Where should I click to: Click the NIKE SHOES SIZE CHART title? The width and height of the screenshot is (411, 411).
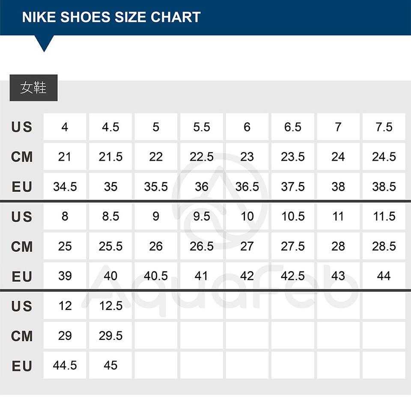(x=111, y=17)
